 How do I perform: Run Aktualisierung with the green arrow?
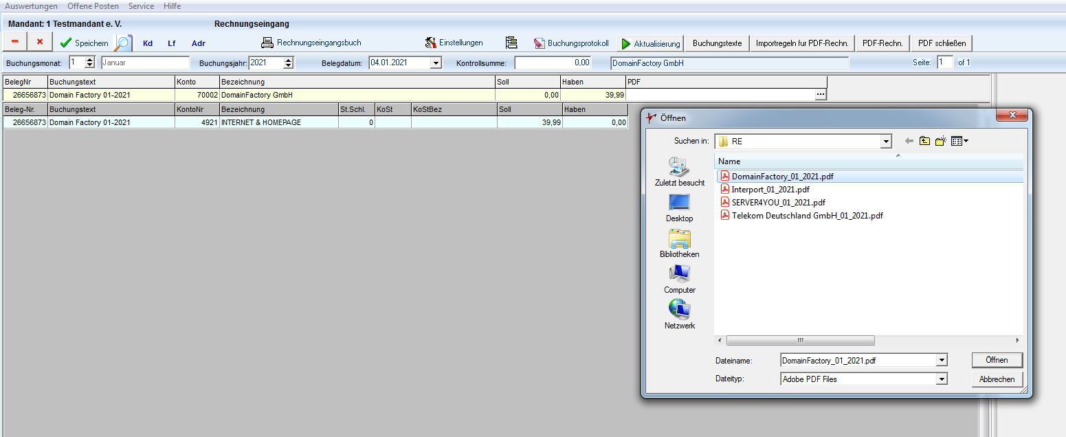click(x=650, y=43)
